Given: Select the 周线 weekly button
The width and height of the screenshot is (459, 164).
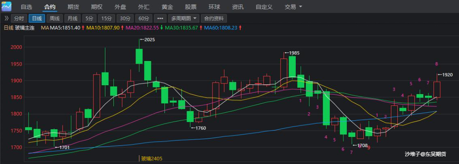Looking at the screenshot, I should [x=55, y=18].
